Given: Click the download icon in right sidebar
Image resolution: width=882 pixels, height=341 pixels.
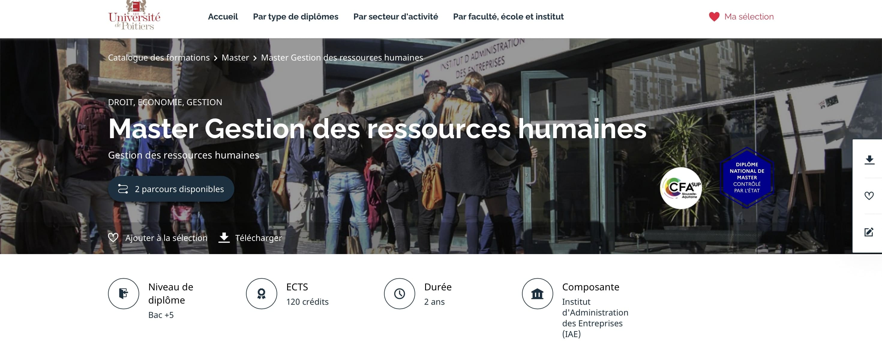Looking at the screenshot, I should click(x=869, y=160).
